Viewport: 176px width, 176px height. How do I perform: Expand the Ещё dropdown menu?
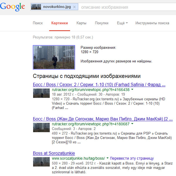click(122, 23)
